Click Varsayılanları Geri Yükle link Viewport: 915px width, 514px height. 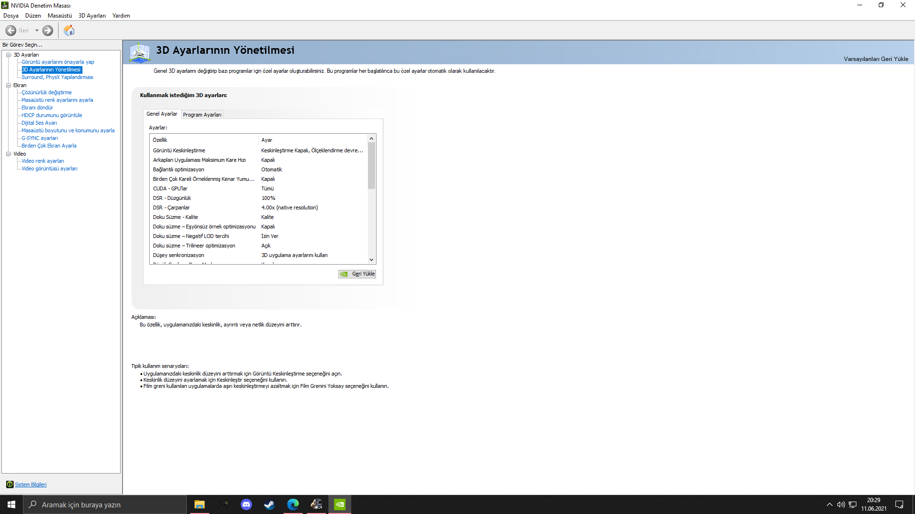click(875, 59)
